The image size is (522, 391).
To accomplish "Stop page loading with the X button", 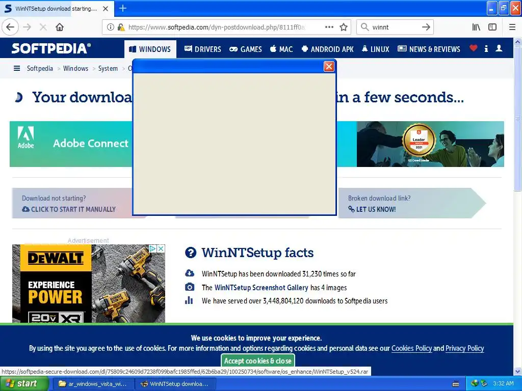I will point(43,27).
